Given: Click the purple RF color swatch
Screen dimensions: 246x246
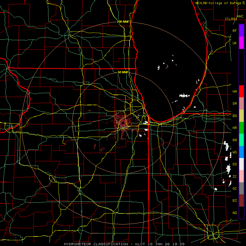Looking at the screenshot, I should pyautogui.click(x=241, y=31).
